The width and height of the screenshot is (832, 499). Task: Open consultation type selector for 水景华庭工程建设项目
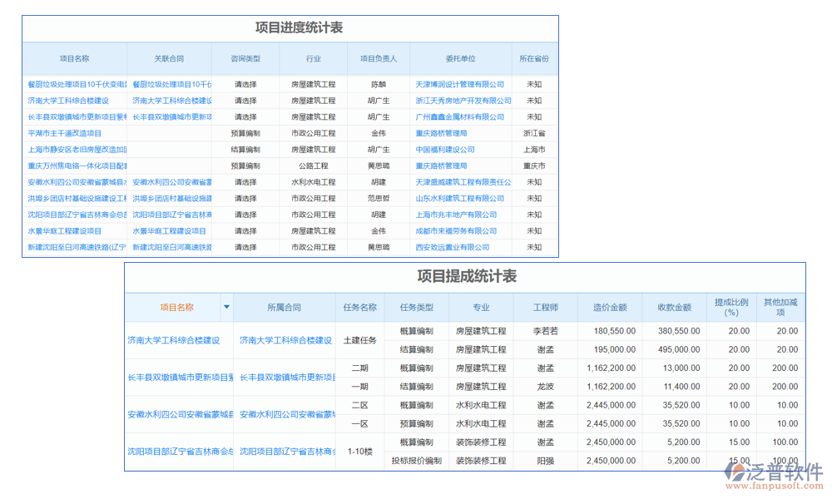click(x=247, y=230)
